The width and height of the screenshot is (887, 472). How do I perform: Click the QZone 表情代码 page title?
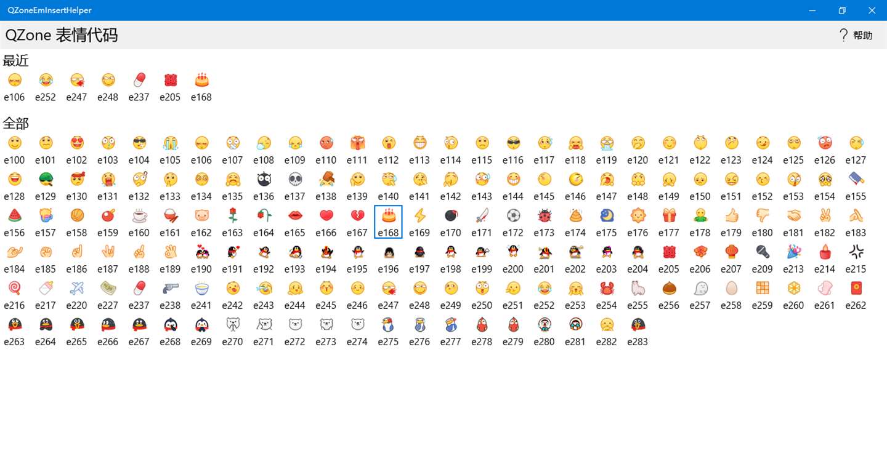tap(62, 35)
